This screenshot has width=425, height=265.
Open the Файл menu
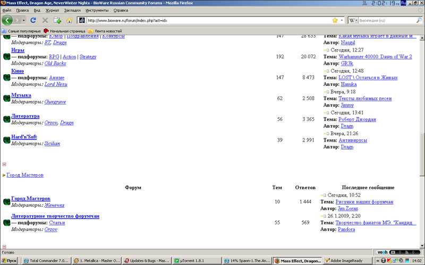(x=7, y=10)
